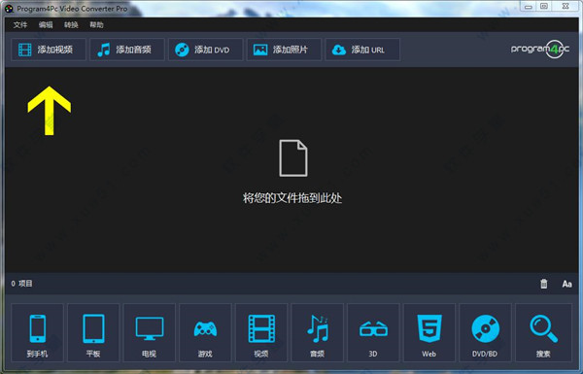Viewport: 583px width, 374px height.
Task: Select the 平板 tablet format category
Action: (x=93, y=332)
